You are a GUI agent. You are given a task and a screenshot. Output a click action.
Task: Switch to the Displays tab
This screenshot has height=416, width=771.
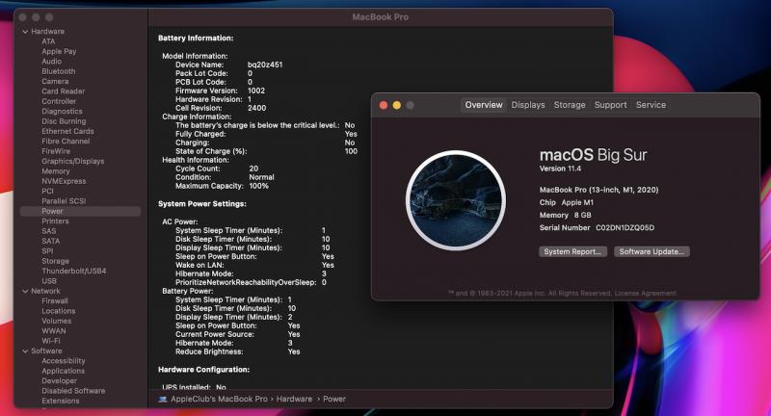point(527,105)
